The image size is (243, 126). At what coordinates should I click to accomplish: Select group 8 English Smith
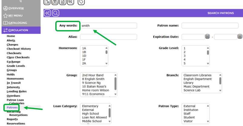coord(93,79)
